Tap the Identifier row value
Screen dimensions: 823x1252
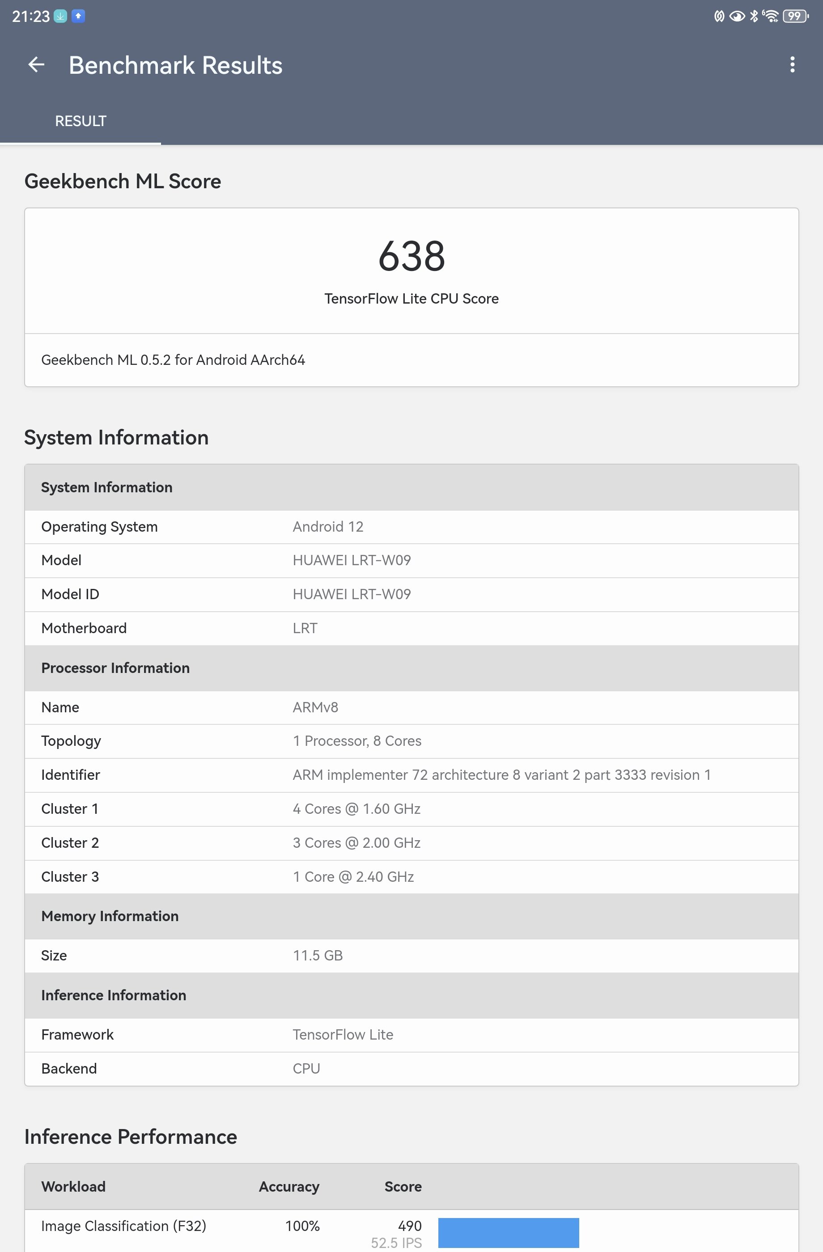pos(501,775)
